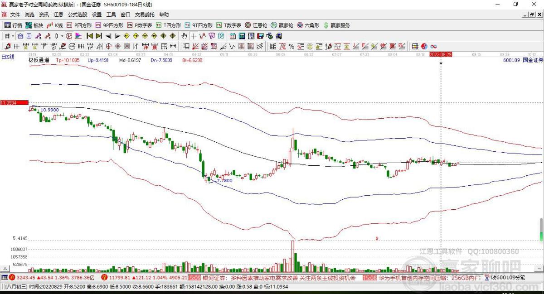Open the 窗口 menu
Viewport: 544px width, 294px height.
tap(126, 14)
